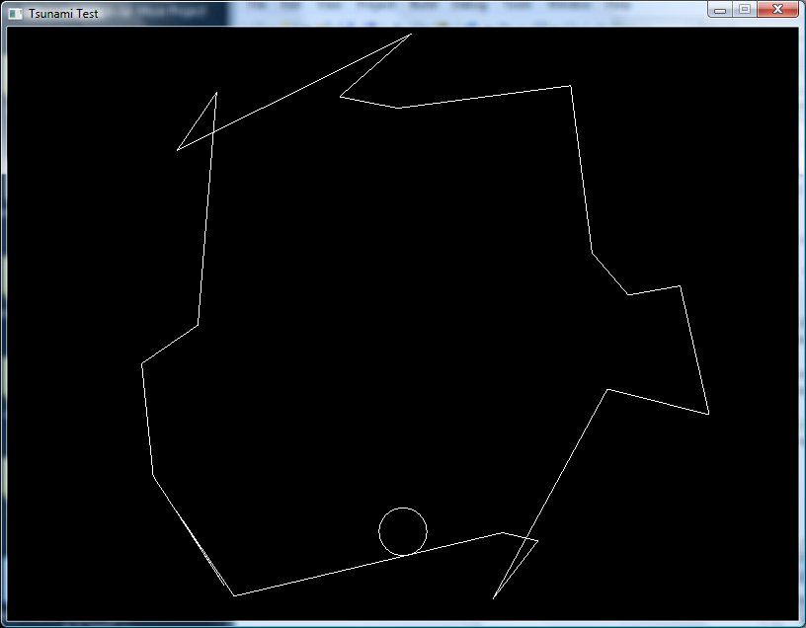This screenshot has width=806, height=628.
Task: Maximize the Tsunami Test window
Action: (x=745, y=10)
